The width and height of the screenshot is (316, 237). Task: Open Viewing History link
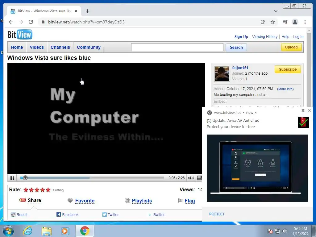264,37
